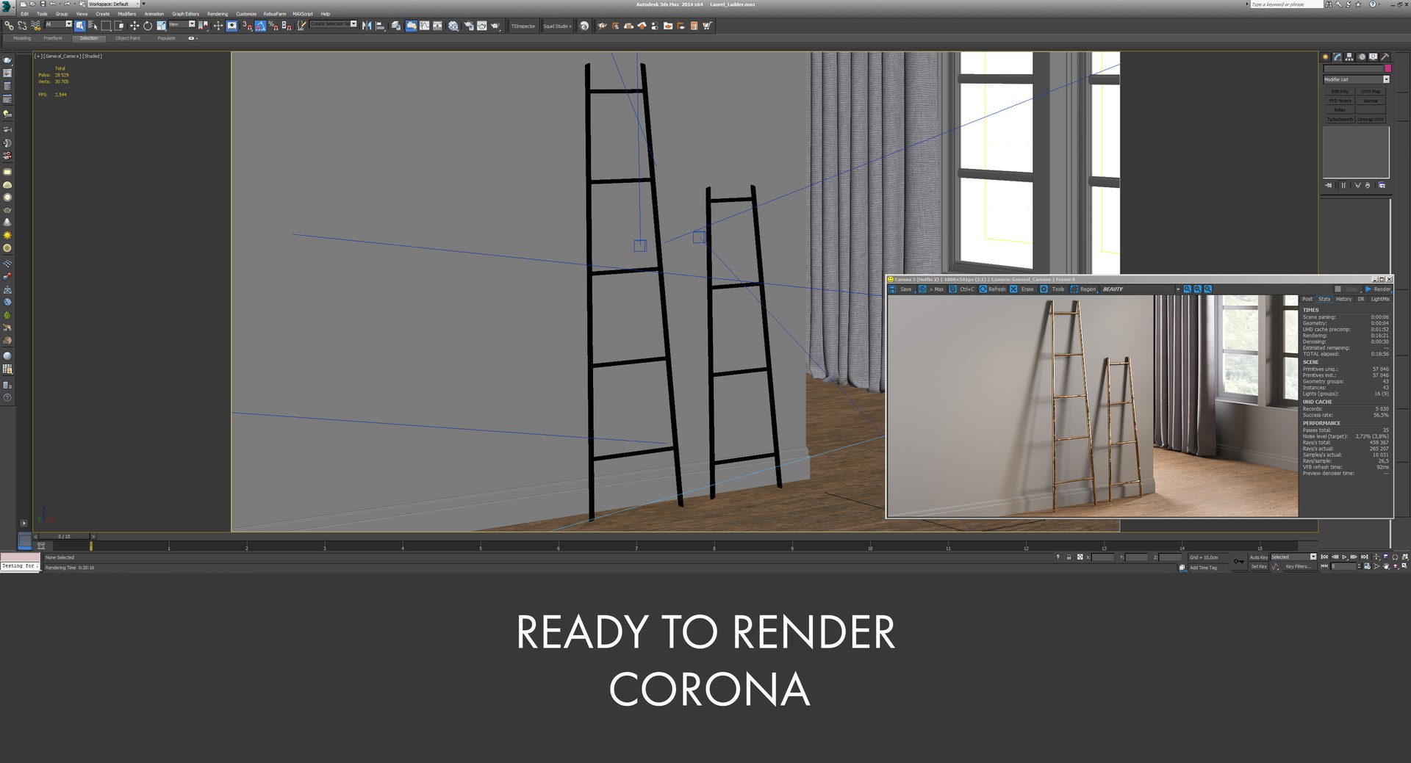This screenshot has height=763, width=1411.
Task: Activate the Select Object tool
Action: [x=80, y=26]
